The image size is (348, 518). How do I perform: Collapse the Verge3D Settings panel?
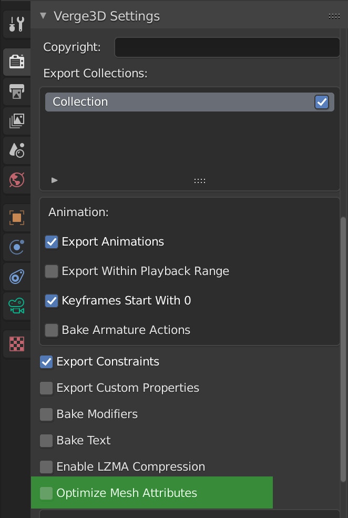[x=43, y=16]
